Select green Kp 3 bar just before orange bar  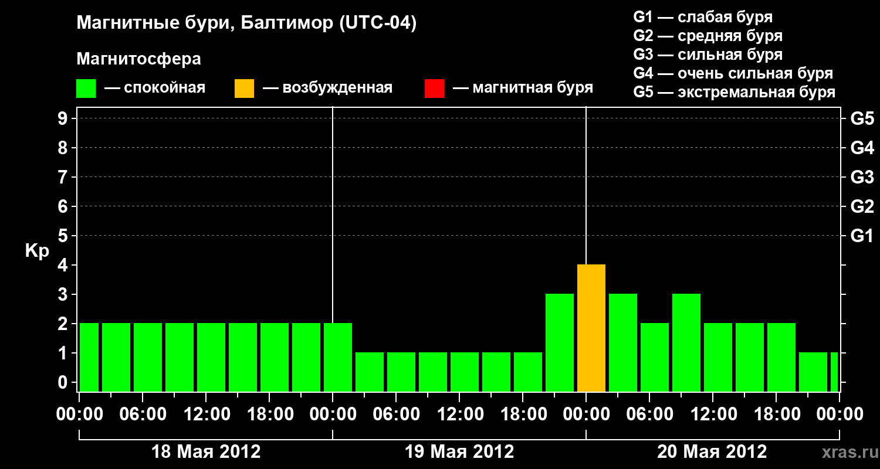pos(560,343)
